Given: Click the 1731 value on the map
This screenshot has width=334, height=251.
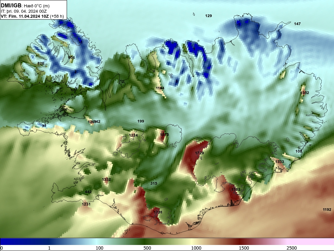Looking at the screenshot, I should (x=158, y=212).
